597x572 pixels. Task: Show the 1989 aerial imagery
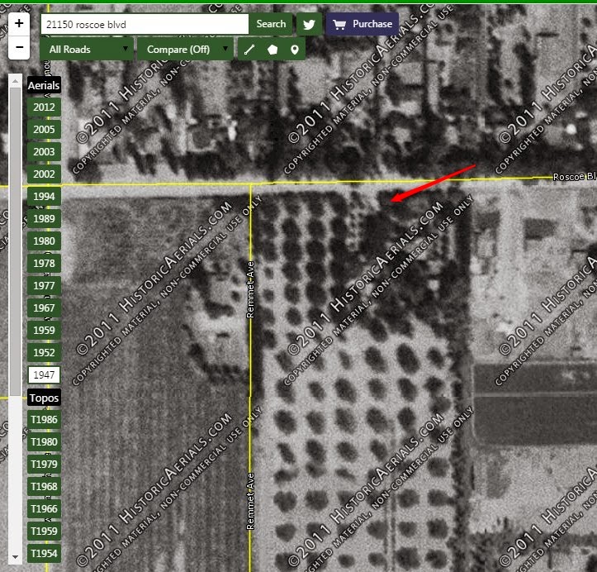44,219
